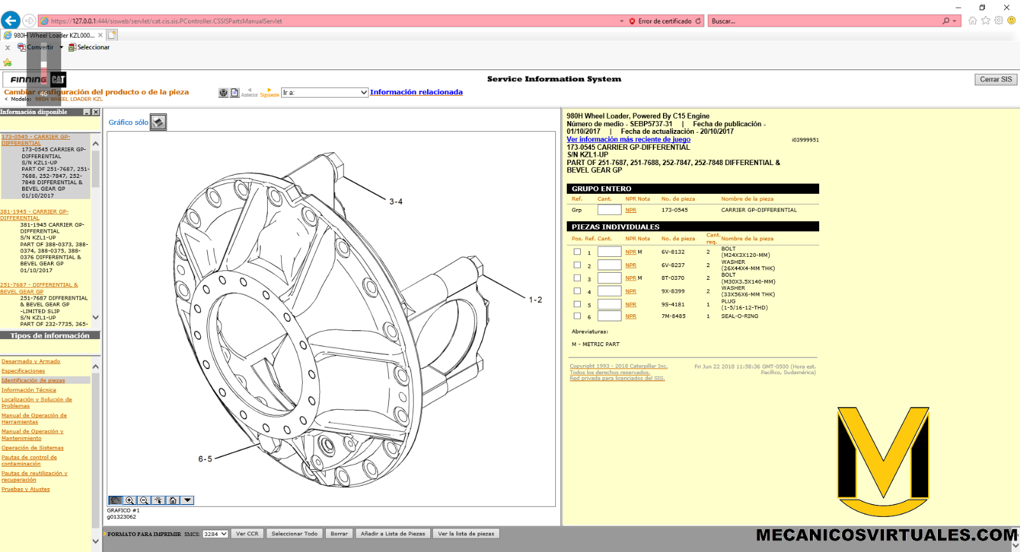The height and width of the screenshot is (552, 1020).
Task: Activate the hotspot pointer tool in graphic toolbar
Action: pos(158,500)
